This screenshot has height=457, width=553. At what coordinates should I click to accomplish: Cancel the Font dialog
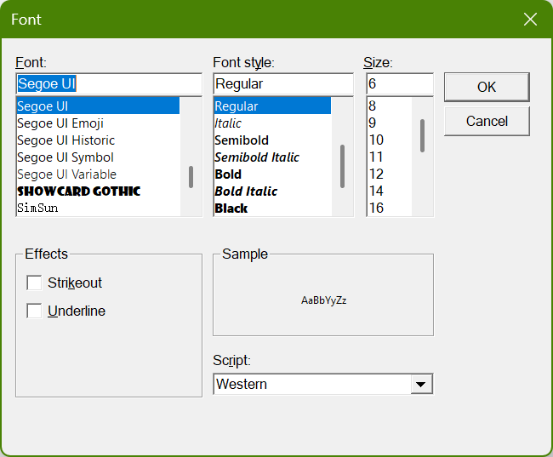487,121
